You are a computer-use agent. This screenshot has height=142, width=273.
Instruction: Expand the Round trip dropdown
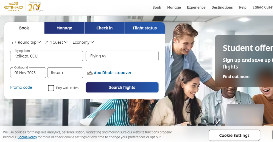click(26, 42)
